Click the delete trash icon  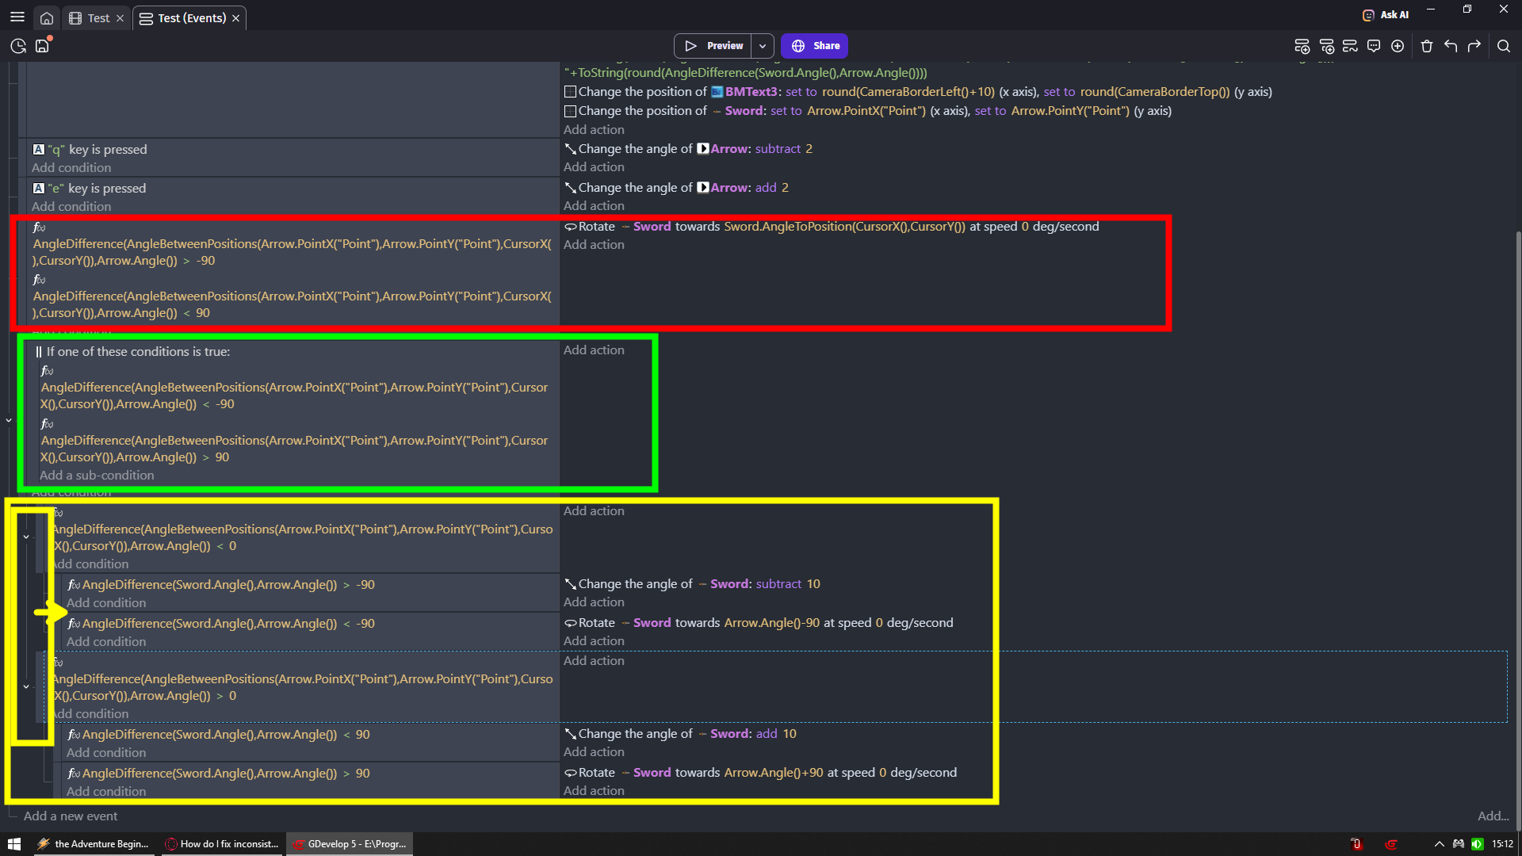point(1427,46)
